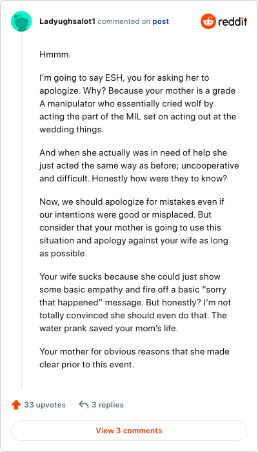Open the "3 replies" link
The height and width of the screenshot is (452, 258).
point(108,405)
